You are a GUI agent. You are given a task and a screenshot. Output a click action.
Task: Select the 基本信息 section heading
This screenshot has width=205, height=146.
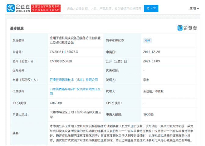tap(17, 28)
